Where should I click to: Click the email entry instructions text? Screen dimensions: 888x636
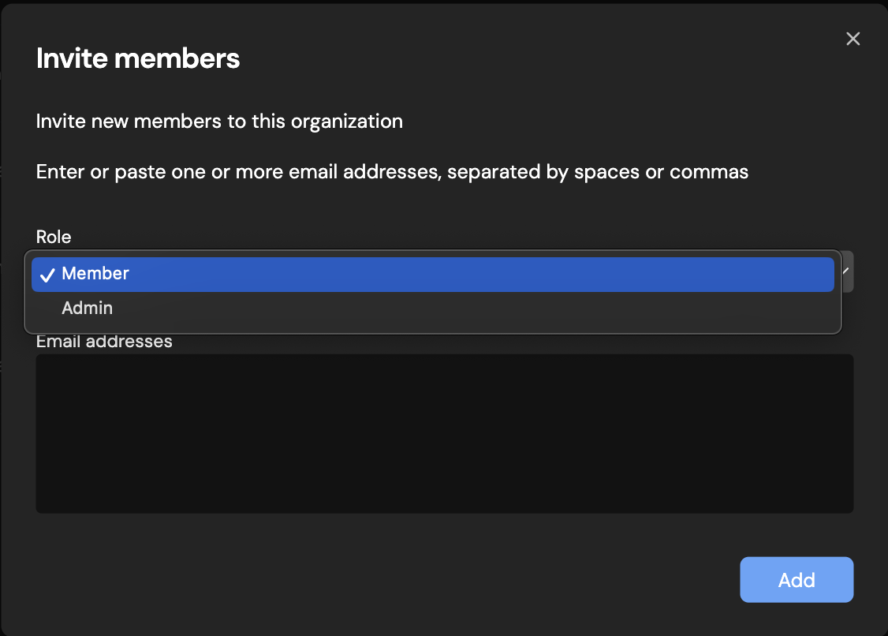[x=392, y=172]
